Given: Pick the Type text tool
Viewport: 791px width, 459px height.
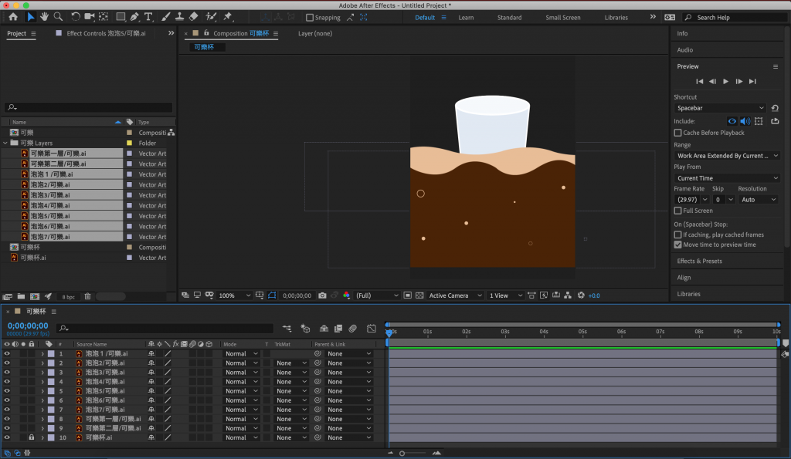Looking at the screenshot, I should [148, 16].
